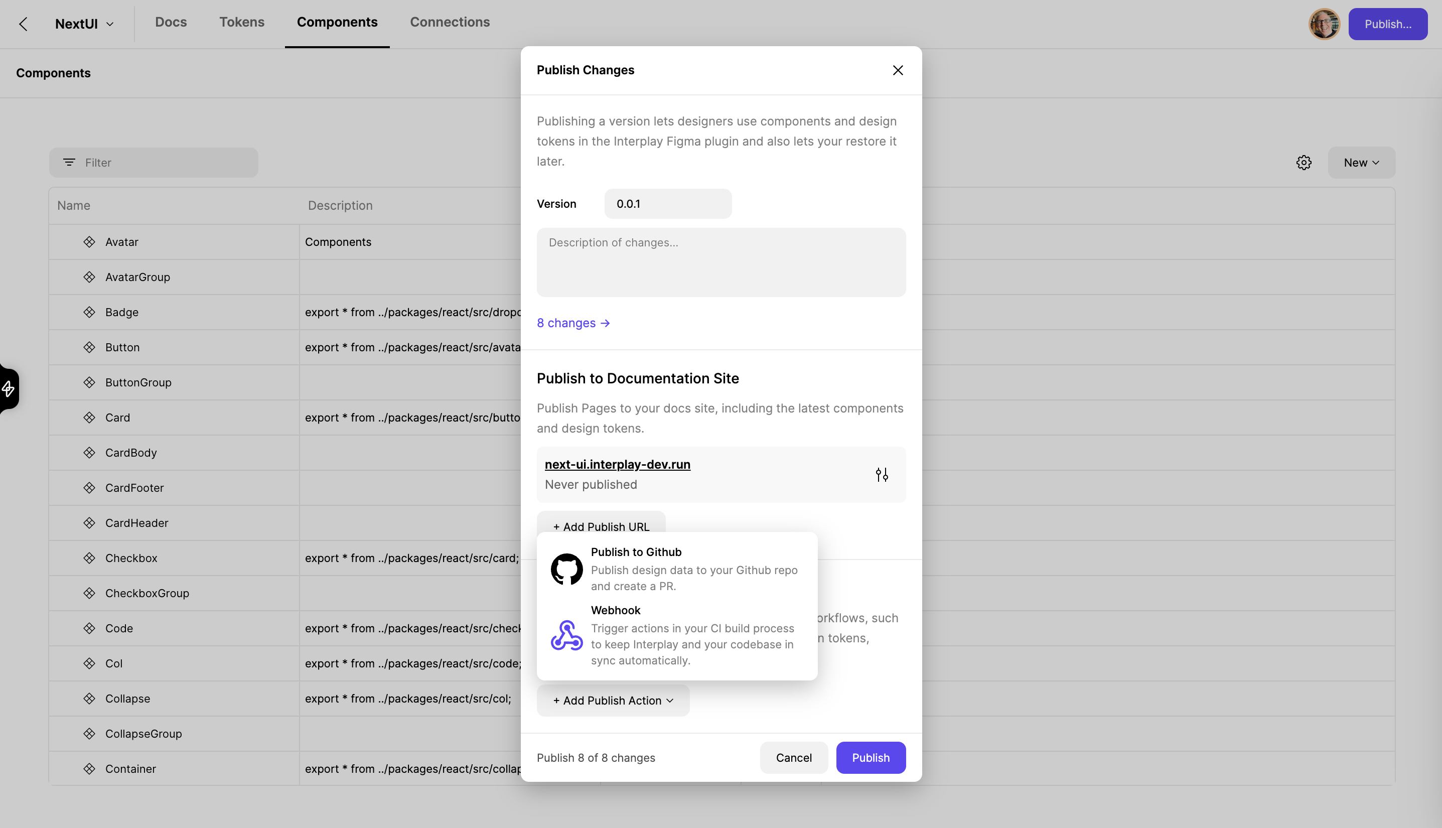Switch to the Tokens tab
Screen dimensions: 1442x828
tap(242, 22)
